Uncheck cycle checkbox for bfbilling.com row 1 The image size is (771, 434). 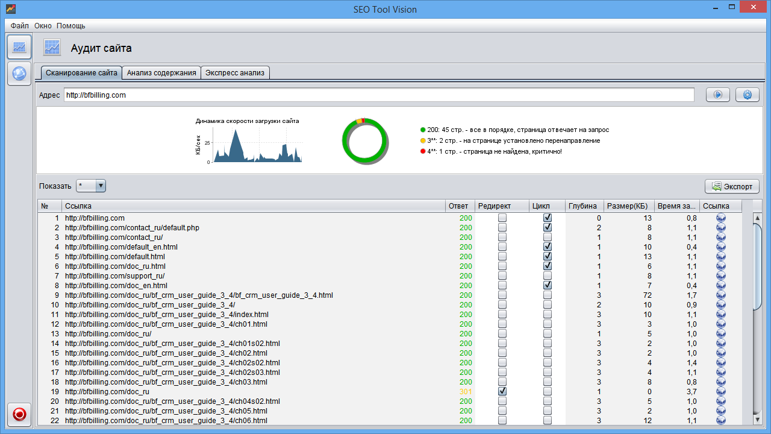[x=548, y=218]
